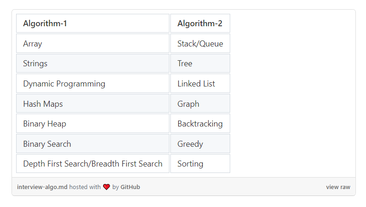Click the Array table cell

93,43
